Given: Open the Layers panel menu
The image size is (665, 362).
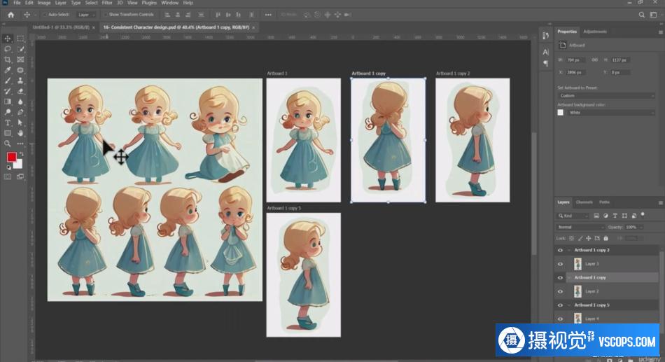Looking at the screenshot, I should [x=660, y=202].
